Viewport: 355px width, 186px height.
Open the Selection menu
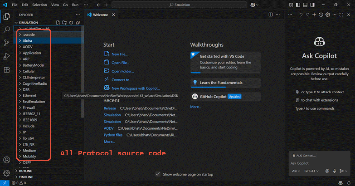[40, 5]
